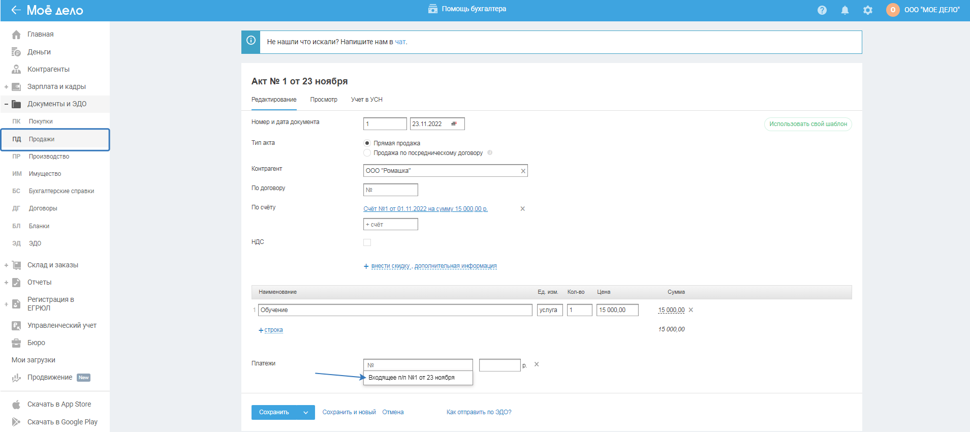The image size is (970, 432).
Task: Click the Регистрация в ЕГРЮЛ icon
Action: [16, 304]
